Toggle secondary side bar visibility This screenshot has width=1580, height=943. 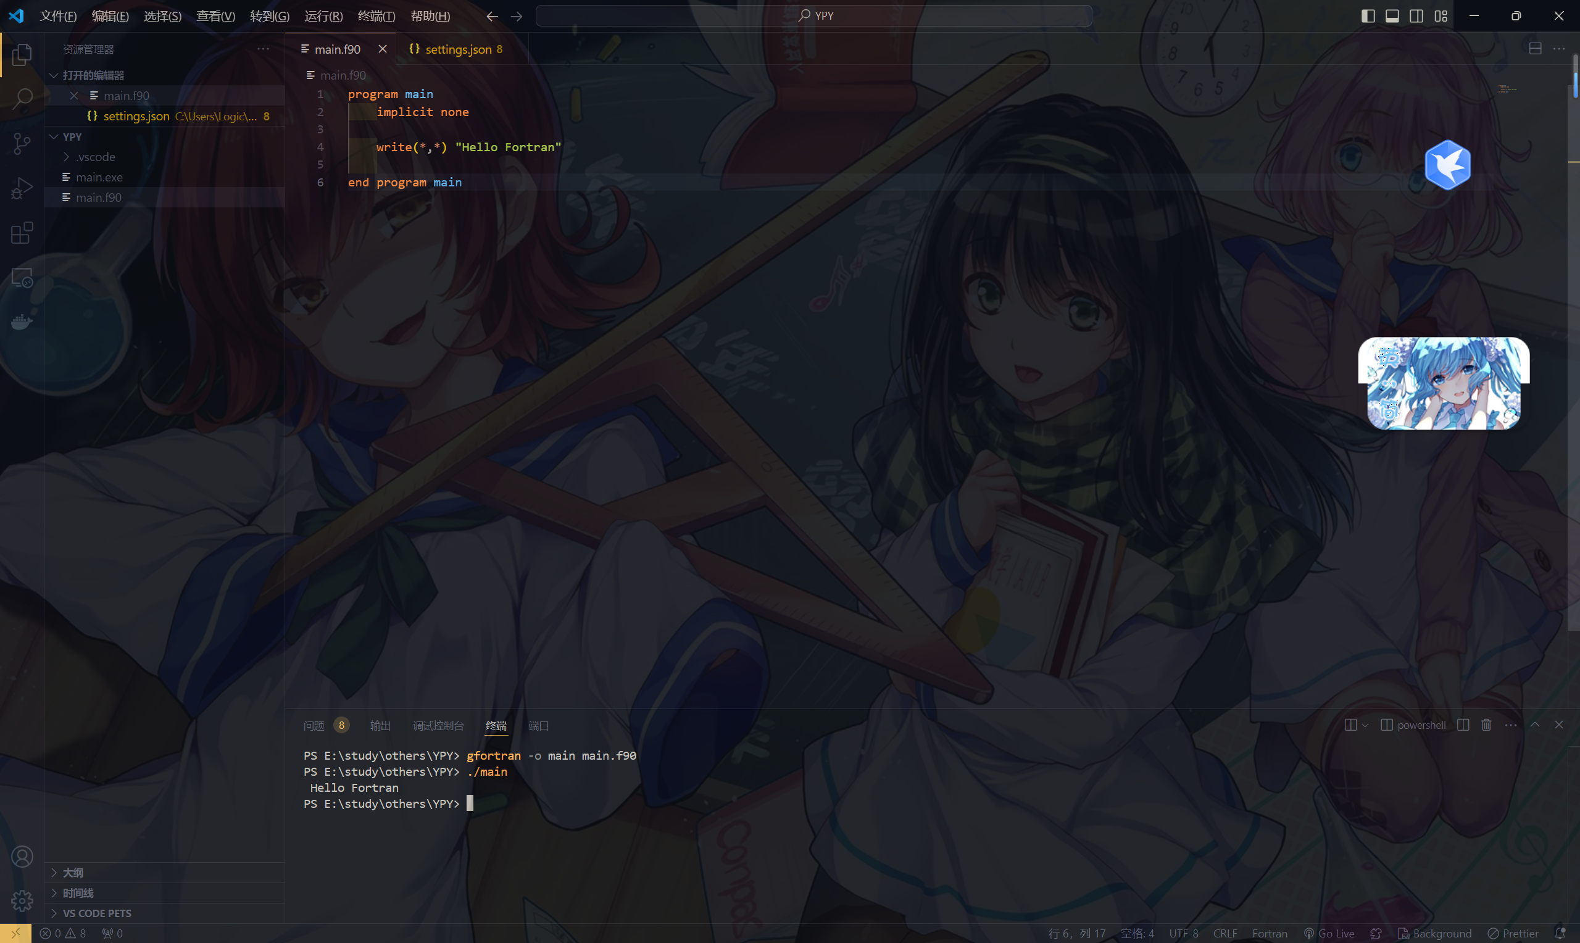tap(1416, 16)
